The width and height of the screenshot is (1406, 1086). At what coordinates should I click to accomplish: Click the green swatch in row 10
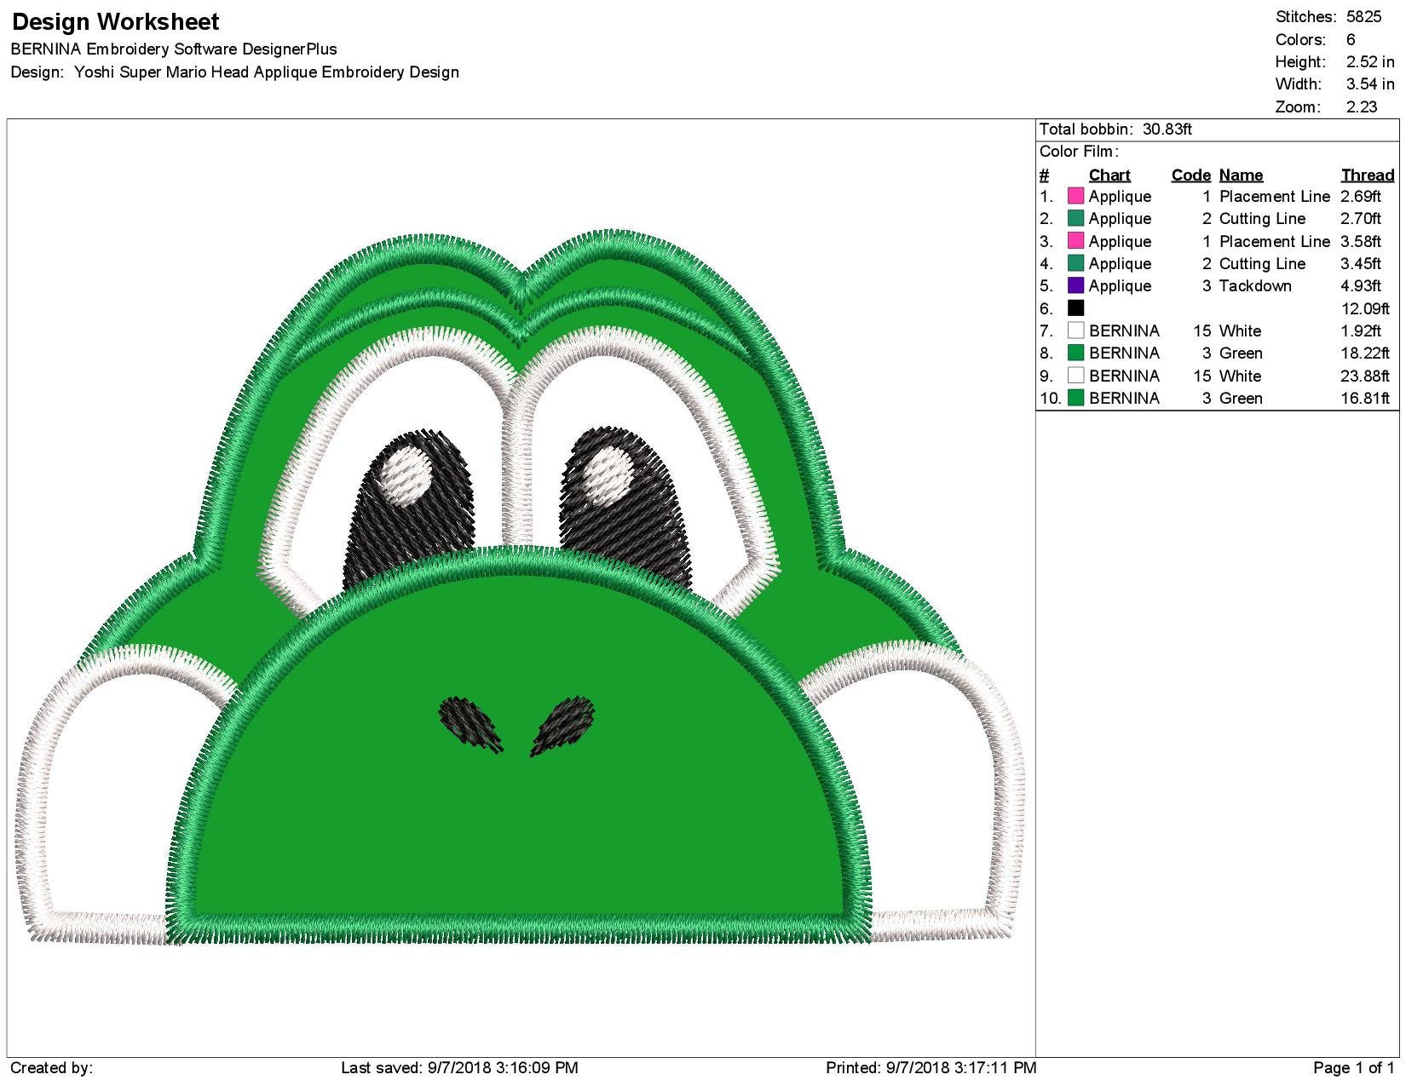tap(1075, 398)
